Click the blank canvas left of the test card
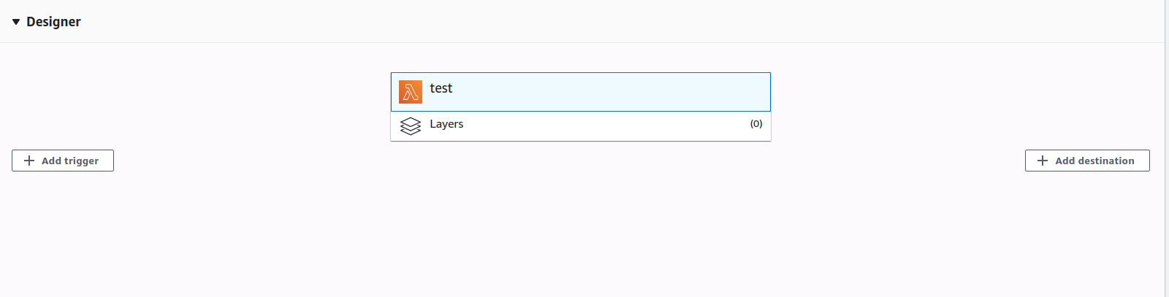 point(219,102)
